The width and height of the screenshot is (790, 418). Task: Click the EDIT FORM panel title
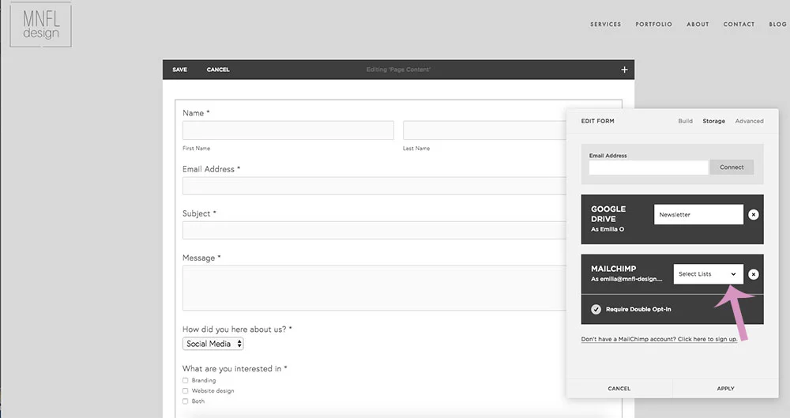point(597,121)
